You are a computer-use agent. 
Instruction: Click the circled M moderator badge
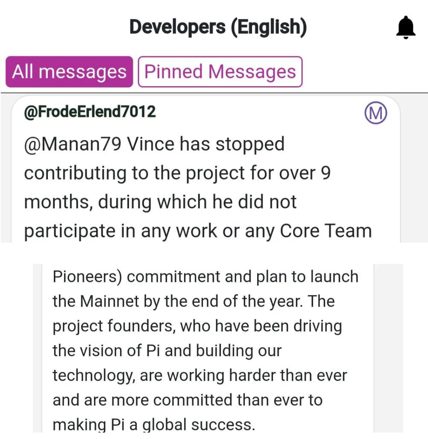point(375,113)
